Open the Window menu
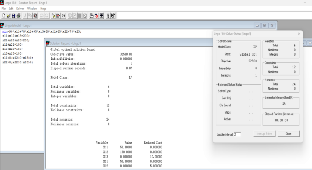Screen dimensions: 312x170 pos(32,9)
